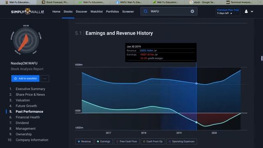Enable the Operating Expenses series
The width and height of the screenshot is (263, 148).
click(182, 141)
